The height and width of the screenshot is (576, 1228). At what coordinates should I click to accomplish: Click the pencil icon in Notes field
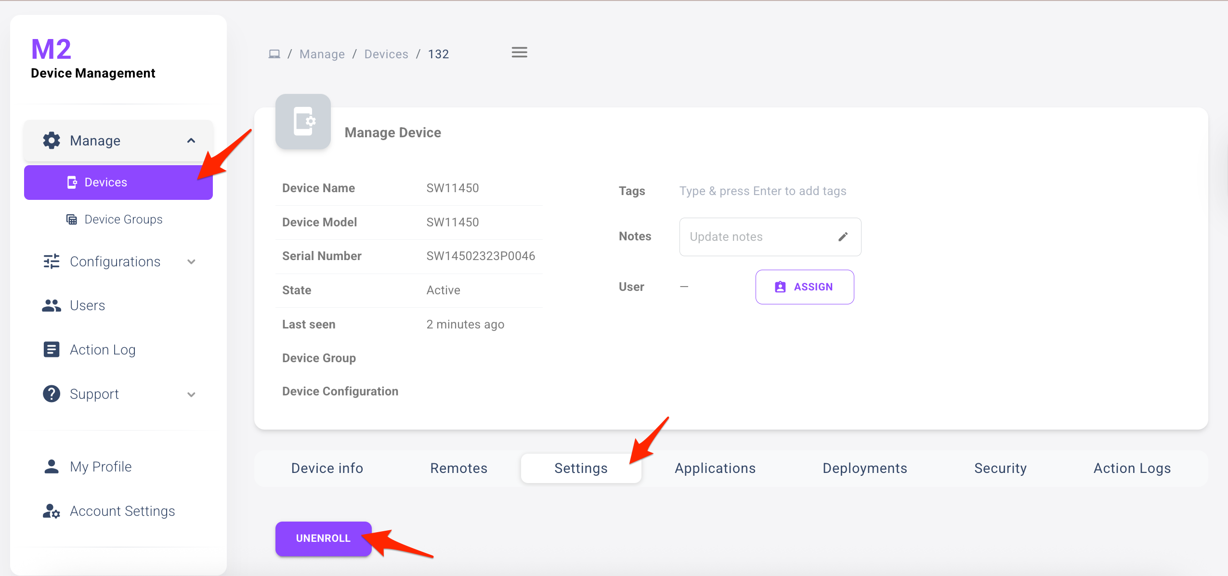(x=843, y=237)
